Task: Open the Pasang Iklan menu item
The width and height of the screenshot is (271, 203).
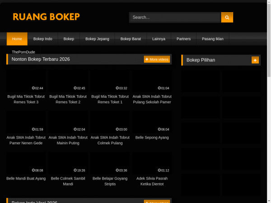Action: coord(213,39)
